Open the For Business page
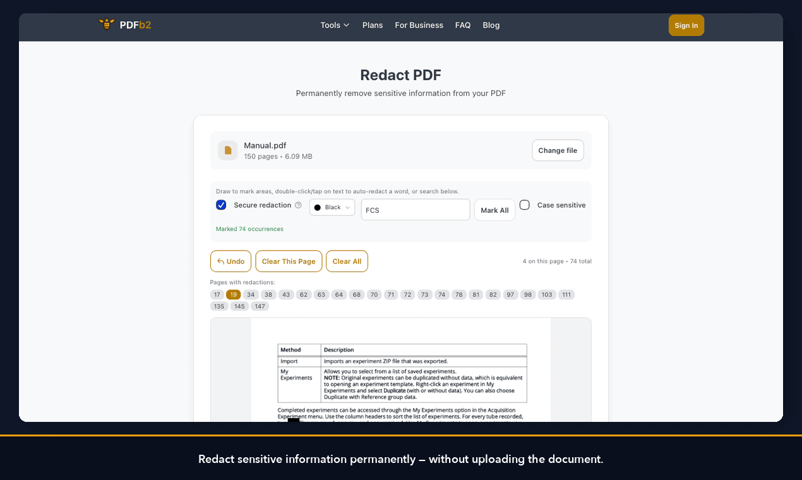This screenshot has height=480, width=802. click(419, 25)
